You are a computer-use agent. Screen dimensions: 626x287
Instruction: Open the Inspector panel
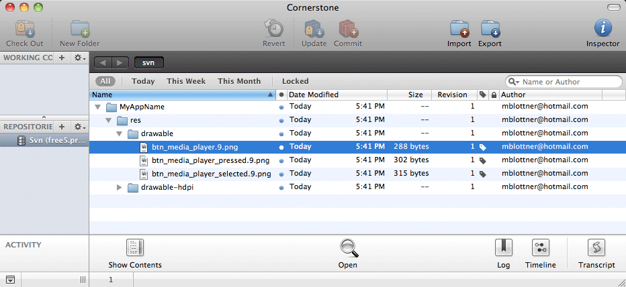click(x=603, y=29)
